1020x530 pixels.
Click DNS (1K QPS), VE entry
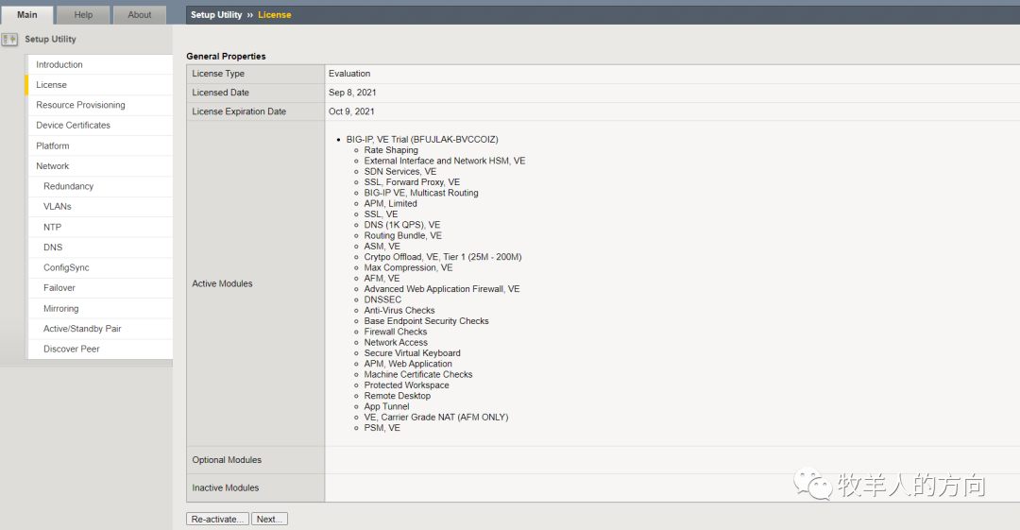(x=402, y=225)
